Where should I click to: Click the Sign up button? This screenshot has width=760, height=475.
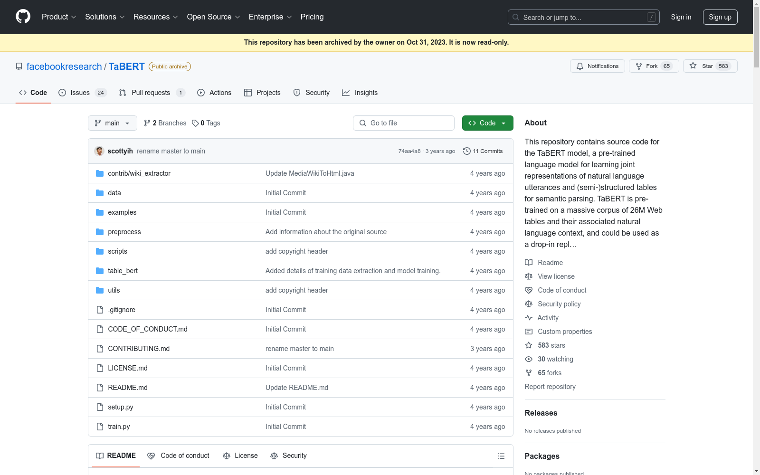pyautogui.click(x=720, y=17)
